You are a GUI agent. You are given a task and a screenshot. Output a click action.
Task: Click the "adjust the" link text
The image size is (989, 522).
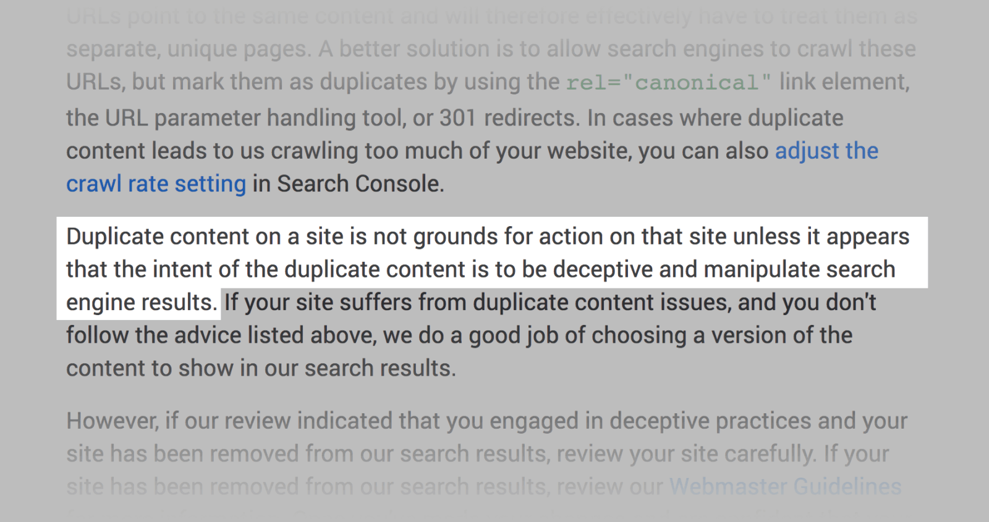(x=826, y=151)
